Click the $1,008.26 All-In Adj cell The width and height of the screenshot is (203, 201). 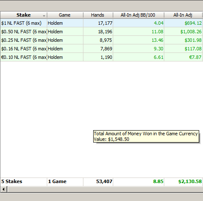coord(183,32)
